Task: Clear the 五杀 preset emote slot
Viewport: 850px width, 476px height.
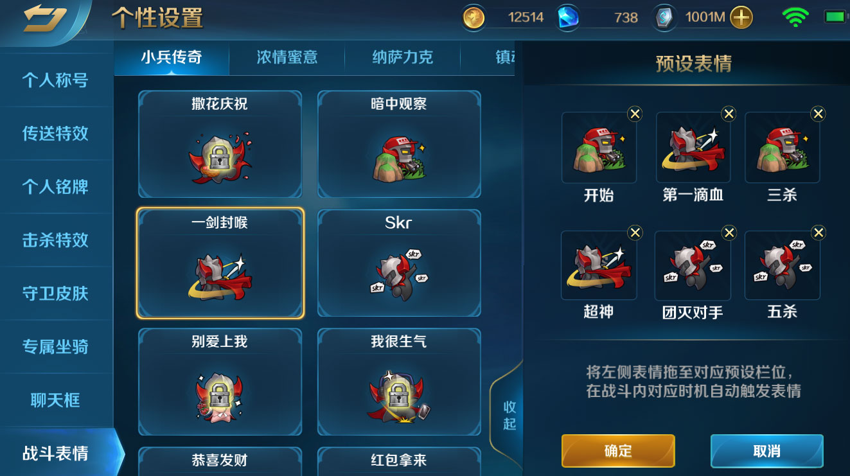Action: pos(818,232)
